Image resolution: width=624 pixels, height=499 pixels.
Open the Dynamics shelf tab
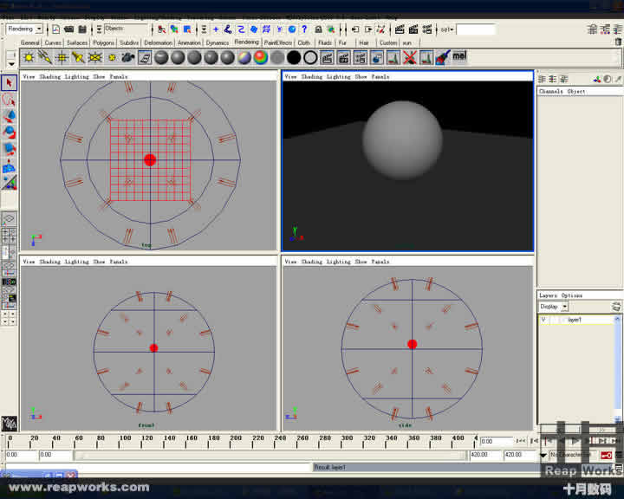click(217, 42)
